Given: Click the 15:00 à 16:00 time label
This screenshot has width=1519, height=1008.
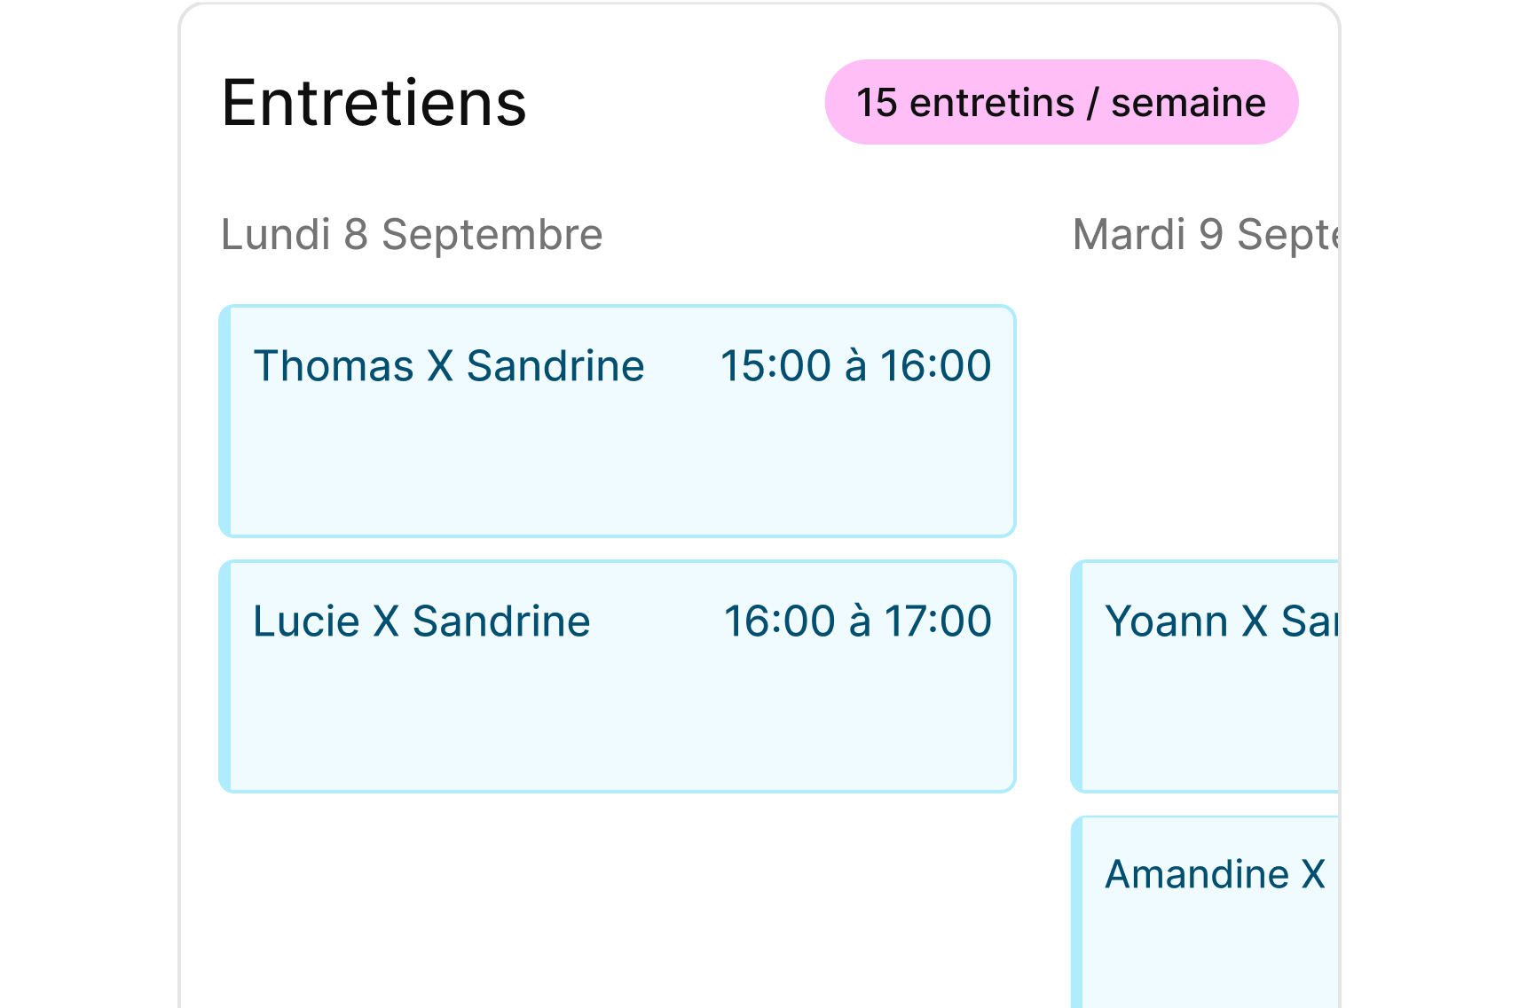Looking at the screenshot, I should (855, 366).
